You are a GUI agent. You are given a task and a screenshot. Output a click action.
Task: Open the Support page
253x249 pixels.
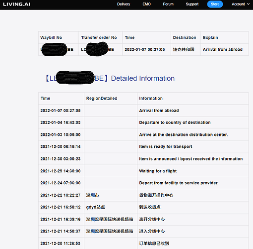[192, 4]
